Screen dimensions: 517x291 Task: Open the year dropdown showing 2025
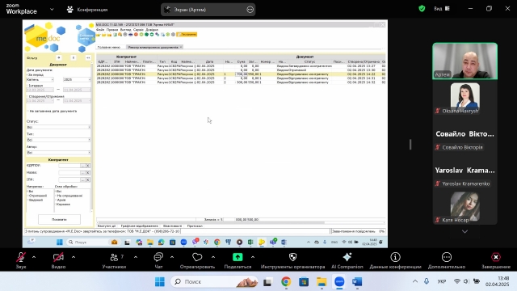(x=77, y=79)
